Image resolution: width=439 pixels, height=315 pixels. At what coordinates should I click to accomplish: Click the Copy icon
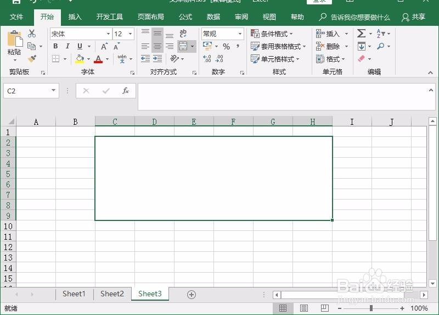pos(31,46)
